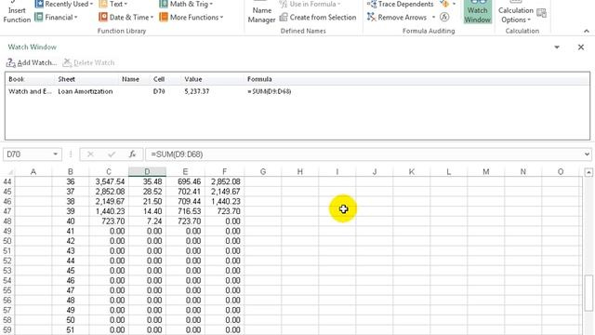This screenshot has width=595, height=335.
Task: Click cell containing 1,440.23 in column F
Action: (225, 201)
